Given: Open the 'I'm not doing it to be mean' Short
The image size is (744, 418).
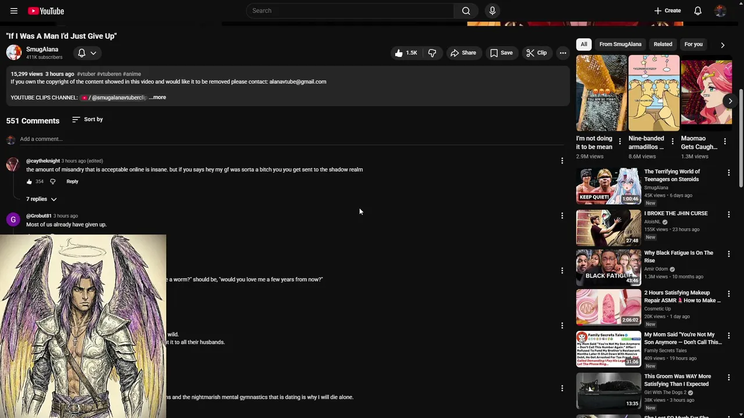Looking at the screenshot, I should [x=602, y=93].
